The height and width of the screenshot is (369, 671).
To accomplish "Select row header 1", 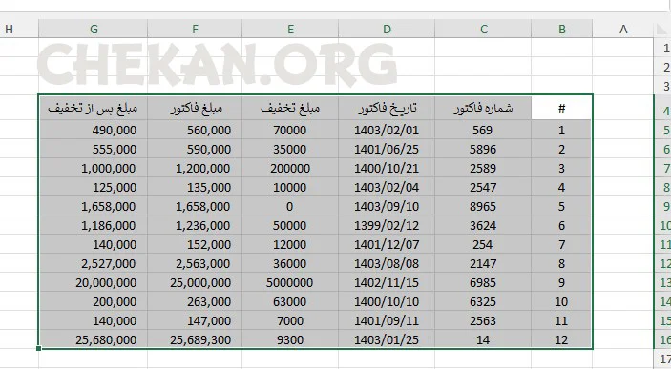I will 662,48.
